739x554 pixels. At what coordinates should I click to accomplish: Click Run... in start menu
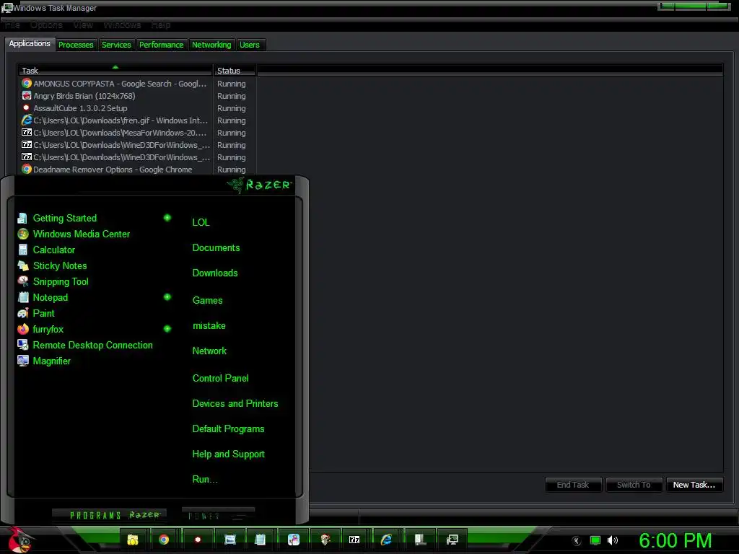pos(204,480)
